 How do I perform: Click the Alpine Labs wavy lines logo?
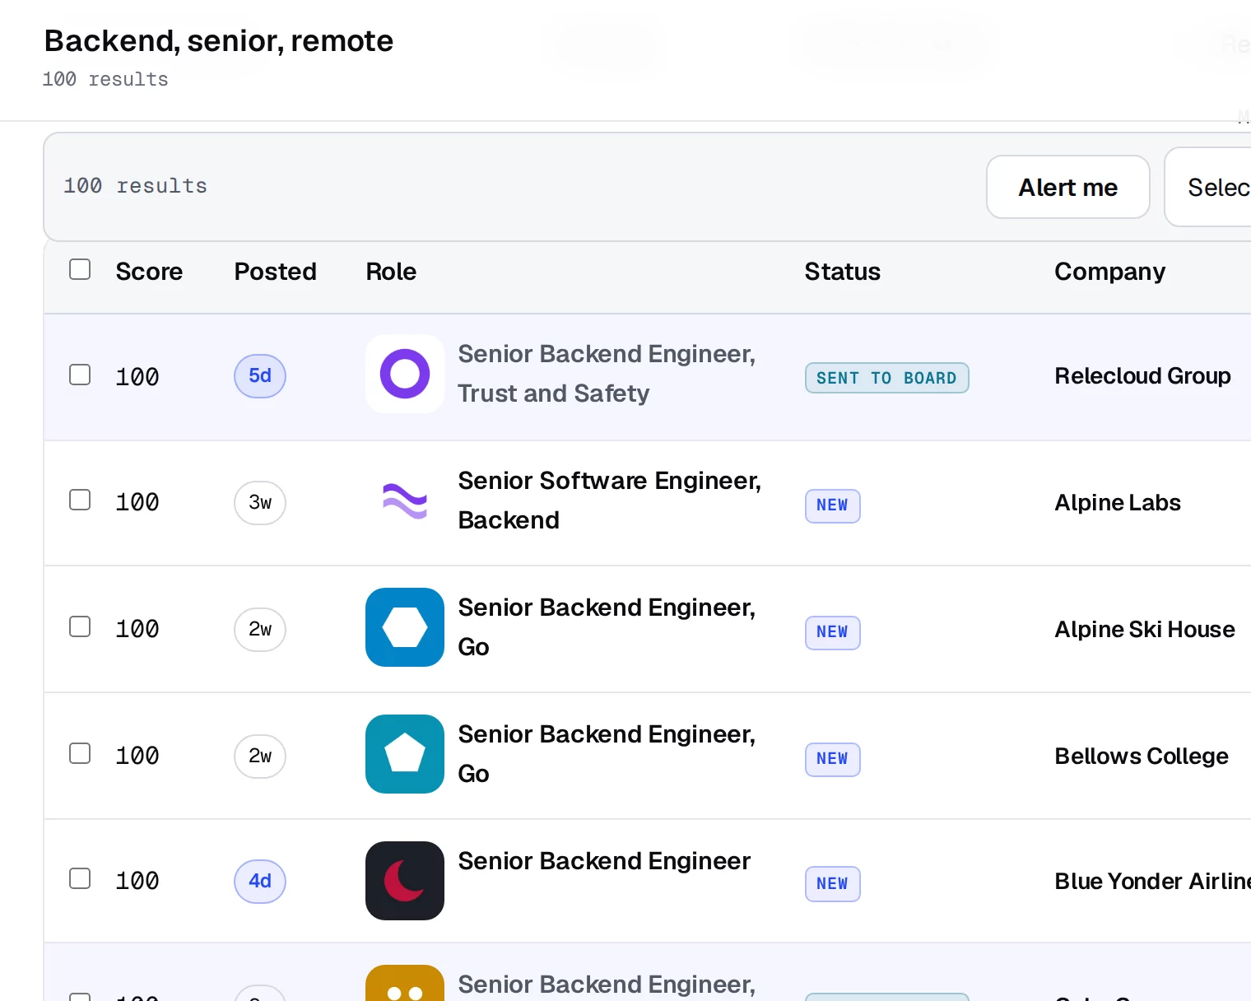coord(405,500)
